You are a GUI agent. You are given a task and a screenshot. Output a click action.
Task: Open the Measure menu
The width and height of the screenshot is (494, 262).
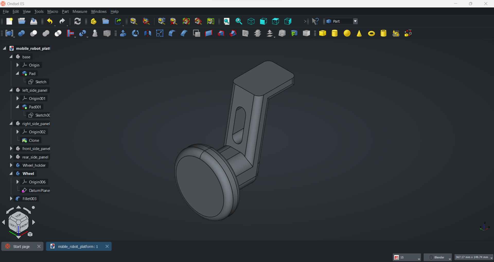point(80,12)
